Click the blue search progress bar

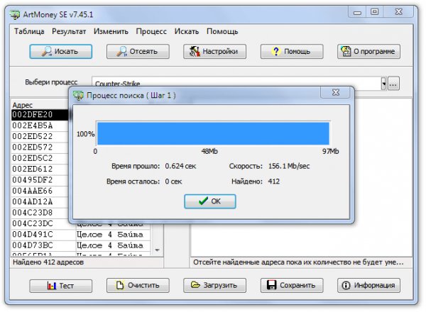[x=213, y=133]
